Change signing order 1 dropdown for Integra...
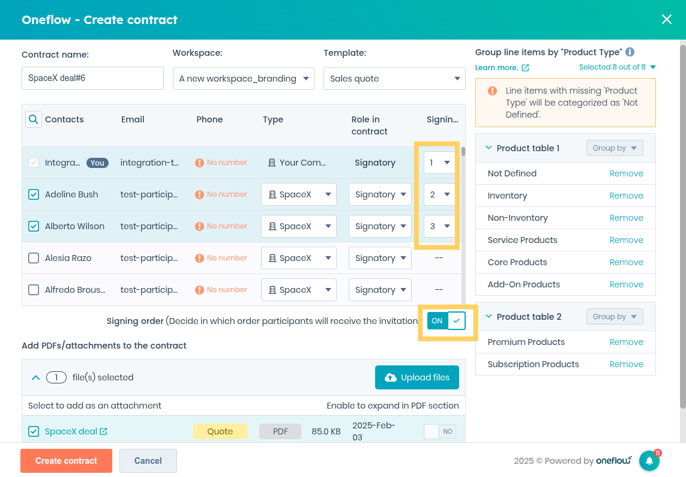This screenshot has width=686, height=477. point(439,163)
